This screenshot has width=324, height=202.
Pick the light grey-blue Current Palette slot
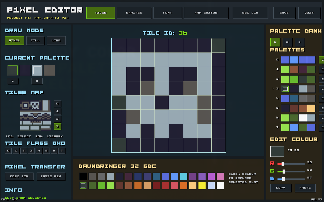[37, 70]
